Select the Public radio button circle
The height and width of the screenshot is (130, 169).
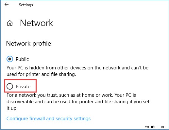click(x=10, y=59)
